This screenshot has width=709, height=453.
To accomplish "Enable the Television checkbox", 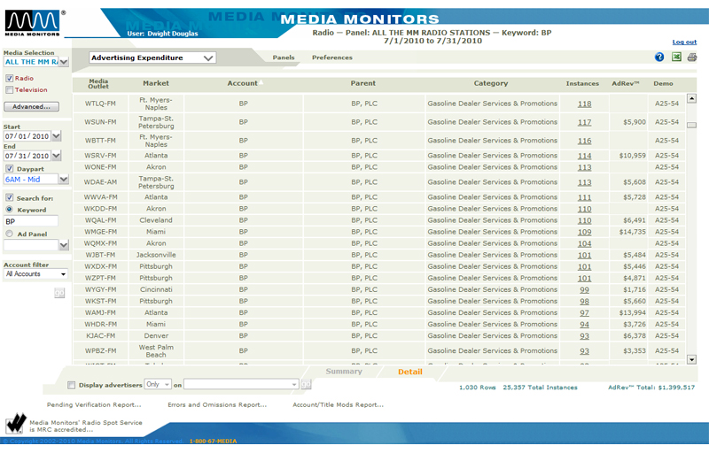I will point(10,90).
